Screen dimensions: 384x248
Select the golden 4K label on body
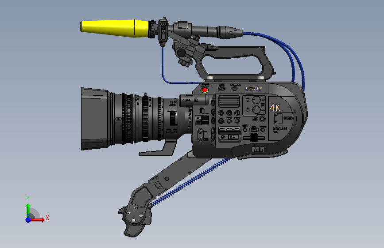click(x=275, y=108)
